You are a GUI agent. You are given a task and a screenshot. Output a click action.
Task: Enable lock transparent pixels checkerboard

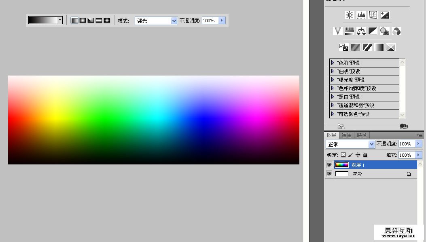point(343,155)
